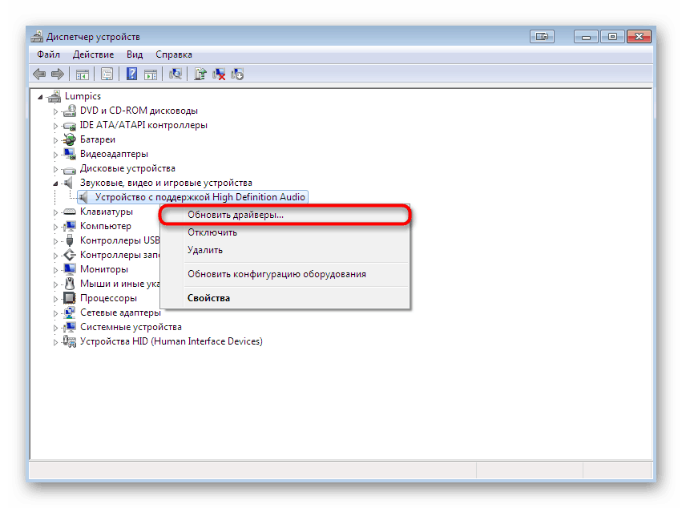Screen dimensions: 682x508
Task: Open the Файл menu
Action: [48, 54]
